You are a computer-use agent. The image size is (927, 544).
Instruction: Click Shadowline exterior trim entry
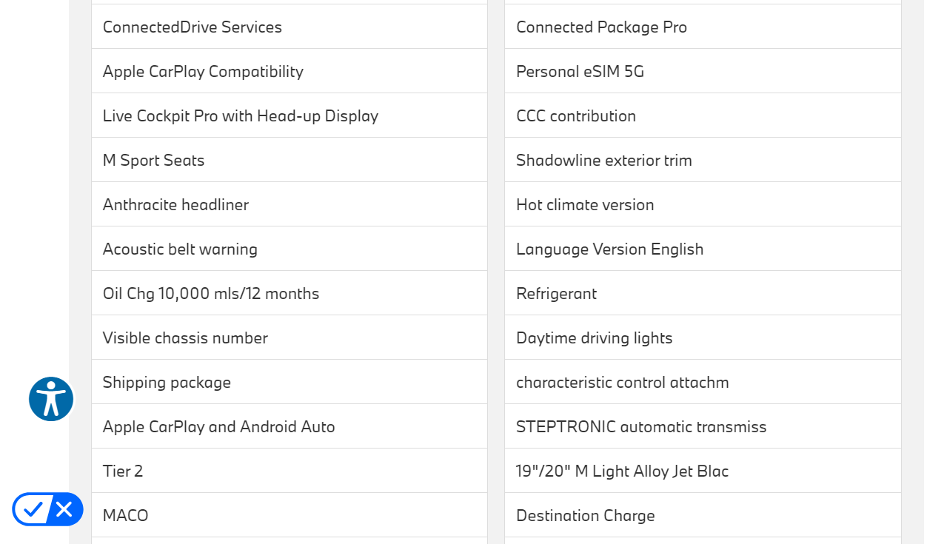[x=603, y=161]
